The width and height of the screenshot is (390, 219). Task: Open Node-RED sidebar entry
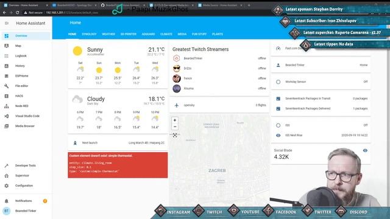click(26, 106)
